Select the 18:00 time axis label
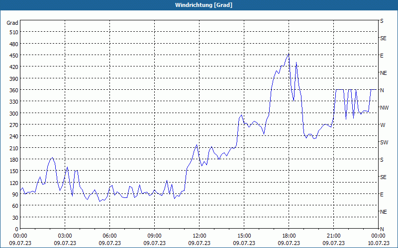The height and width of the screenshot is (248, 398). coord(289,236)
